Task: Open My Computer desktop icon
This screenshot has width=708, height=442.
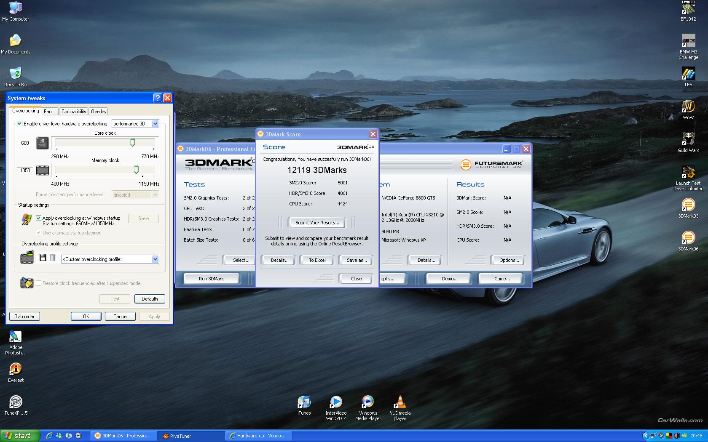Action: (x=16, y=11)
